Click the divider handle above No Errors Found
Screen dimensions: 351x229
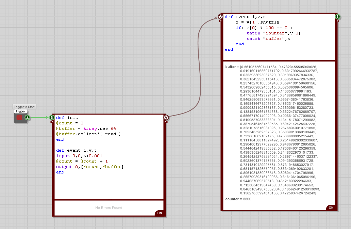tap(109, 200)
